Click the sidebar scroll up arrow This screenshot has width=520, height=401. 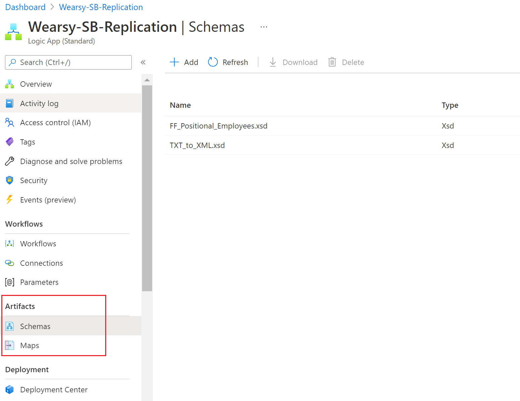pos(147,80)
